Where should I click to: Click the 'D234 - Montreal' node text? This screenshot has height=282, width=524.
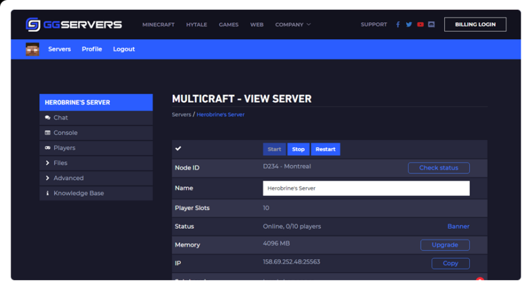287,166
